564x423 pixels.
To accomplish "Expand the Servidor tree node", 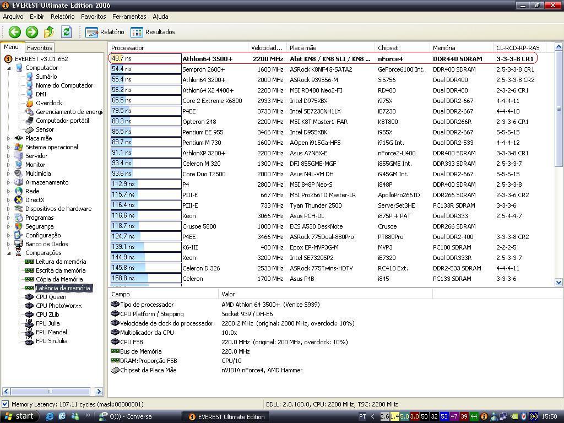I will coord(9,156).
